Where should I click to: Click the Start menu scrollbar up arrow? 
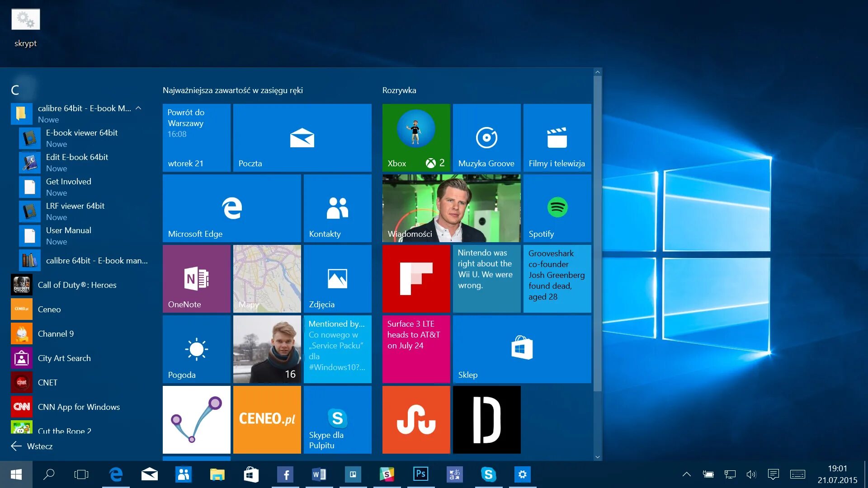click(598, 72)
